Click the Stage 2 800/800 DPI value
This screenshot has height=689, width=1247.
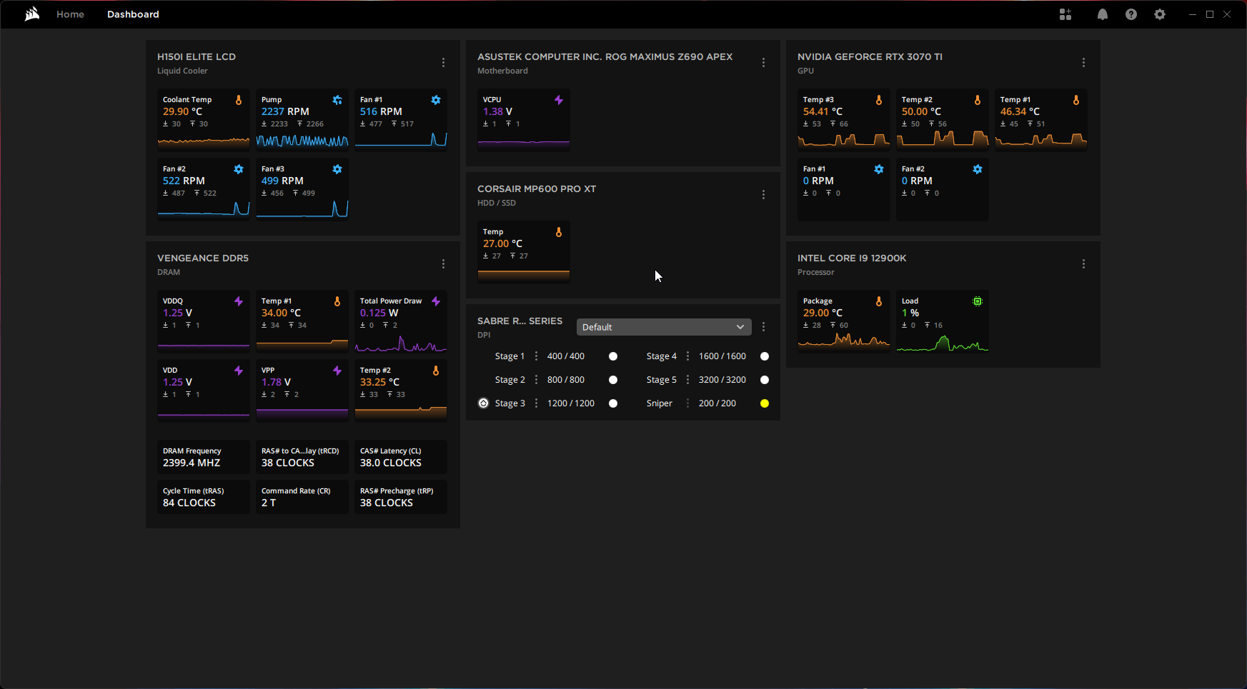(565, 380)
